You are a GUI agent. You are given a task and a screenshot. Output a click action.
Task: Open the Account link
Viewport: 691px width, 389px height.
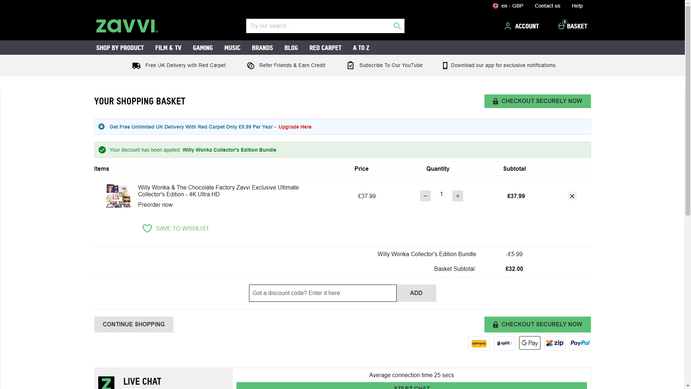pos(527,26)
